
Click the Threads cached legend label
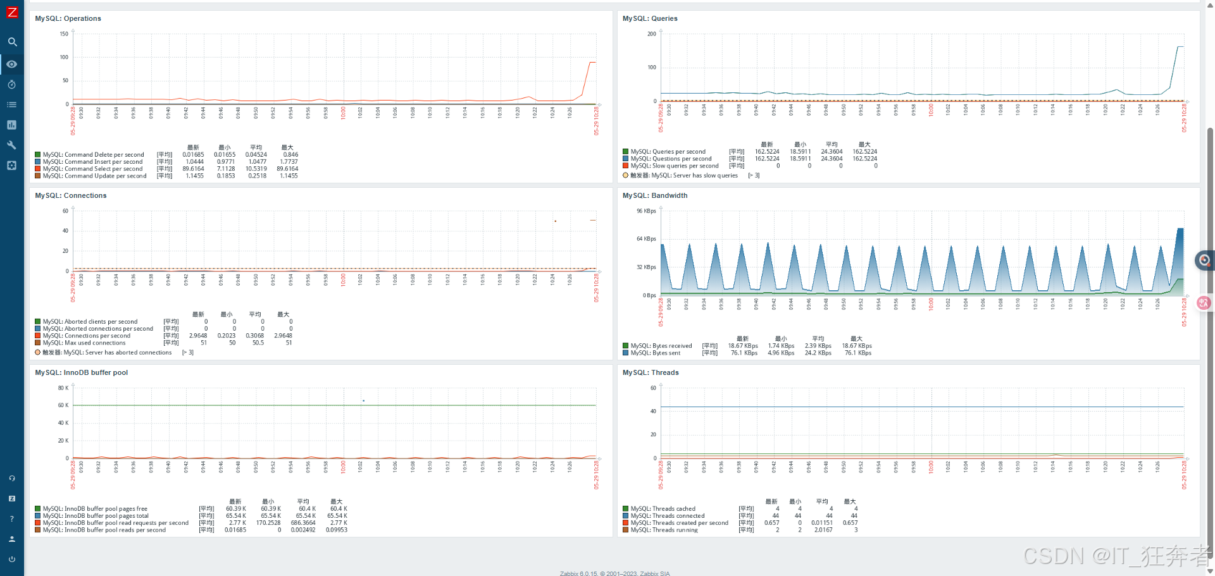point(663,509)
